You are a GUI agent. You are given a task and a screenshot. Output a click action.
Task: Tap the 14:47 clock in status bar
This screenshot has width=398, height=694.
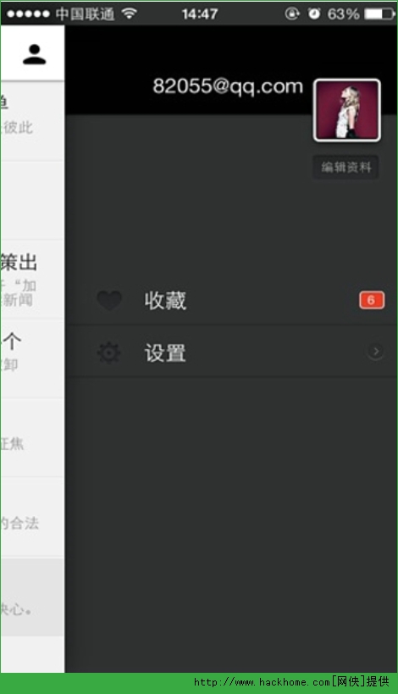pos(200,14)
